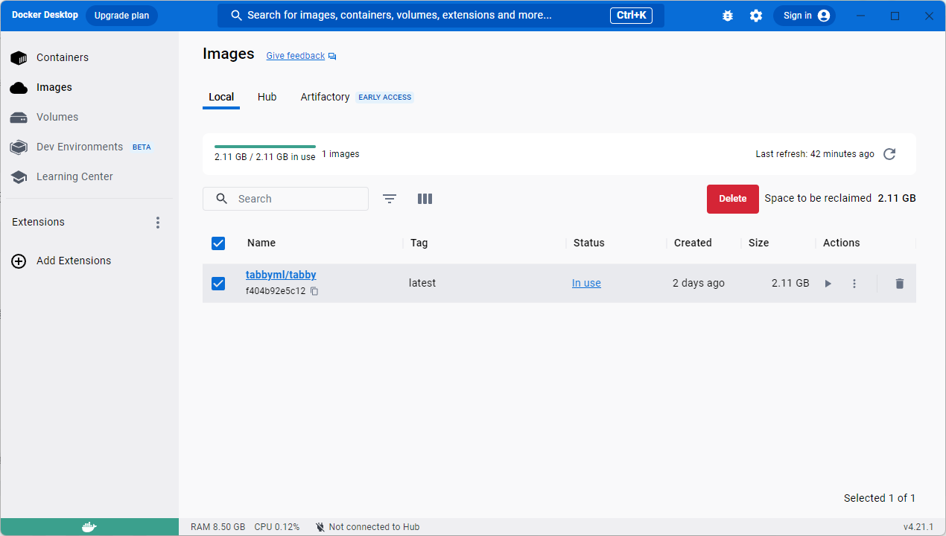The width and height of the screenshot is (946, 536).
Task: Click the Sign in button
Action: 804,16
